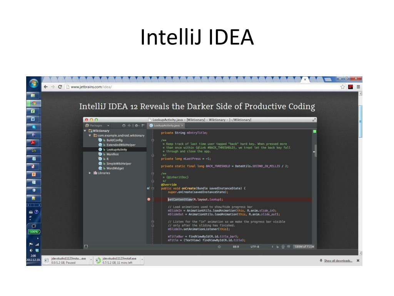Open options arrow for jdevstudio11123install.exe download
Screen dimensions: 394x296
142,260
